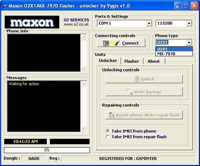Click the app icon in the title bar
The width and height of the screenshot is (200, 166).
(x=5, y=6)
